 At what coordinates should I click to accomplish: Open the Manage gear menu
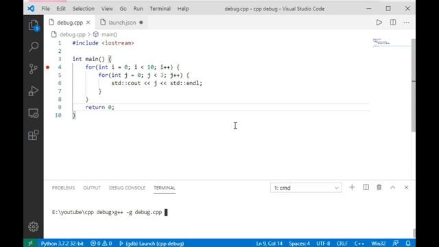(34, 226)
